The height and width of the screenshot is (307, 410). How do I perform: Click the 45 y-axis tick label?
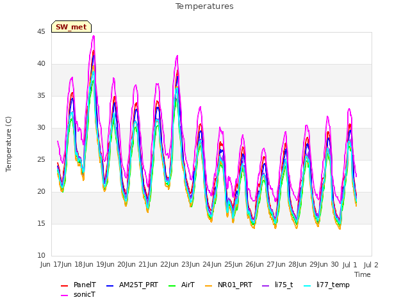click(x=41, y=31)
